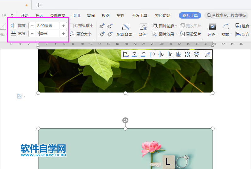
Task: Click the search magnifier icon
Action: (209, 15)
